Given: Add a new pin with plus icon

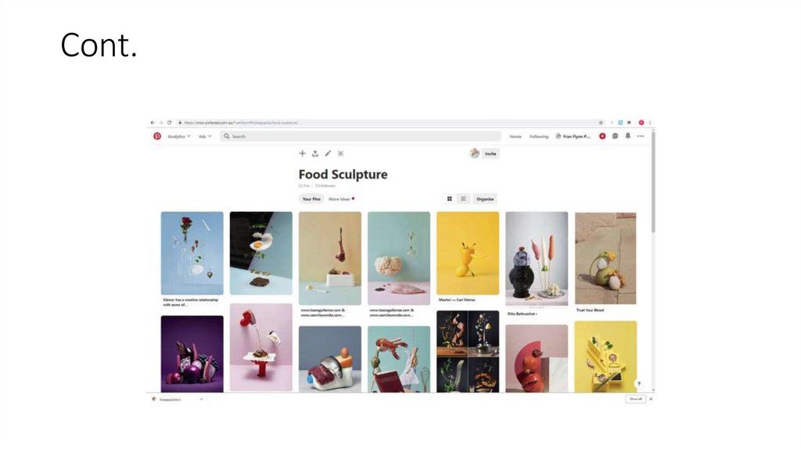Looking at the screenshot, I should pyautogui.click(x=302, y=153).
